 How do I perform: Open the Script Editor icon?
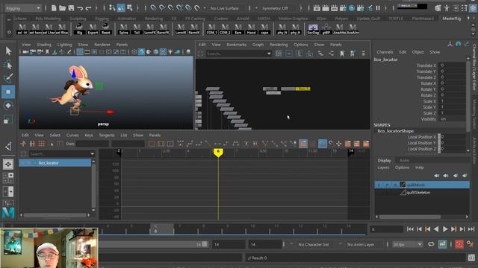471,258
